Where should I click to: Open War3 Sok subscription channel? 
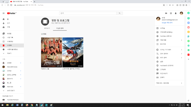pos(12,87)
